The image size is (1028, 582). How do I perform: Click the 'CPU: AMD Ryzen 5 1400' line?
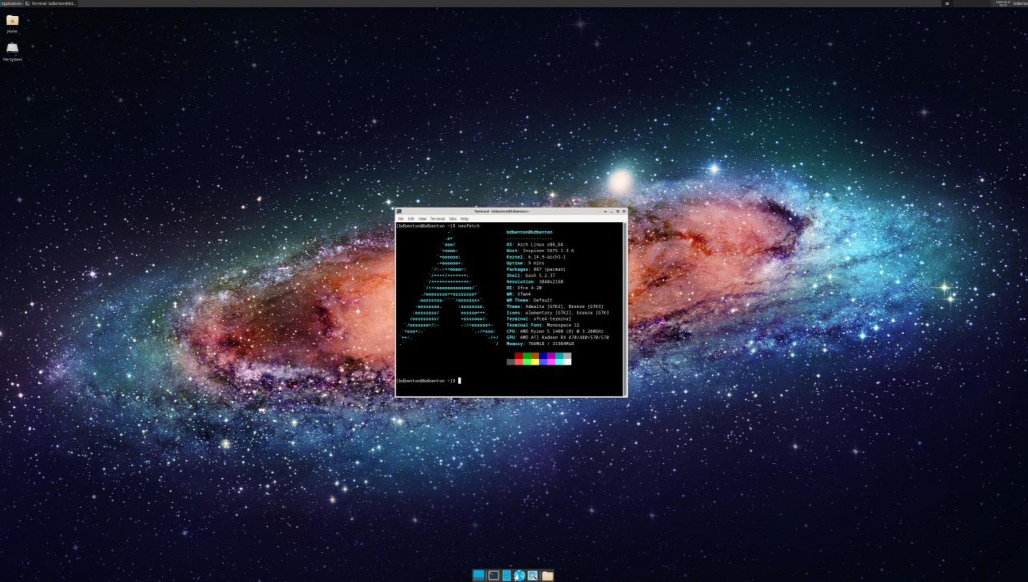[555, 331]
